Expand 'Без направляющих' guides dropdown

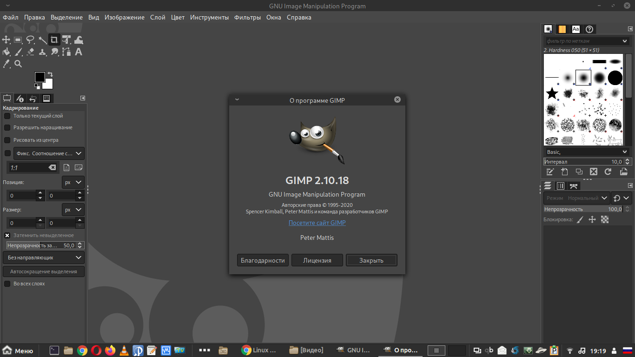click(x=44, y=257)
